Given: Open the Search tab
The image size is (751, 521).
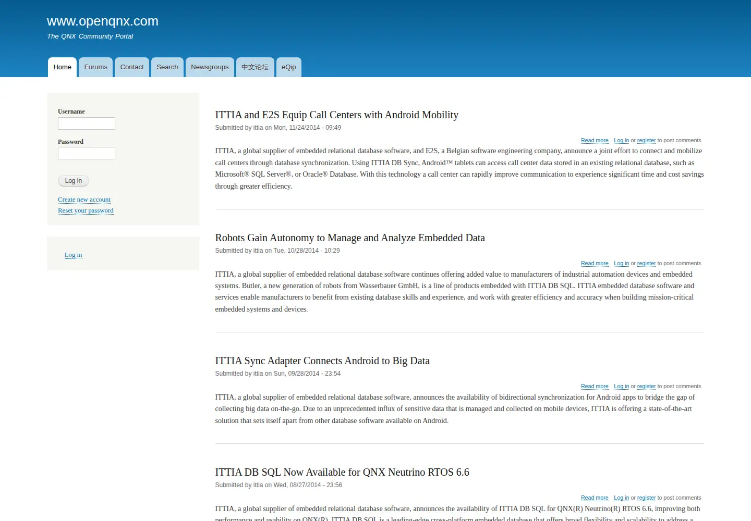Looking at the screenshot, I should click(x=167, y=67).
